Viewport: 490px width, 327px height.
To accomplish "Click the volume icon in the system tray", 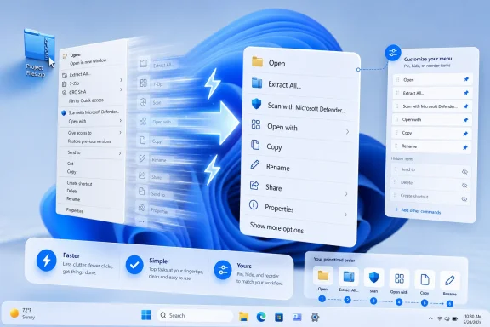I will click(447, 318).
